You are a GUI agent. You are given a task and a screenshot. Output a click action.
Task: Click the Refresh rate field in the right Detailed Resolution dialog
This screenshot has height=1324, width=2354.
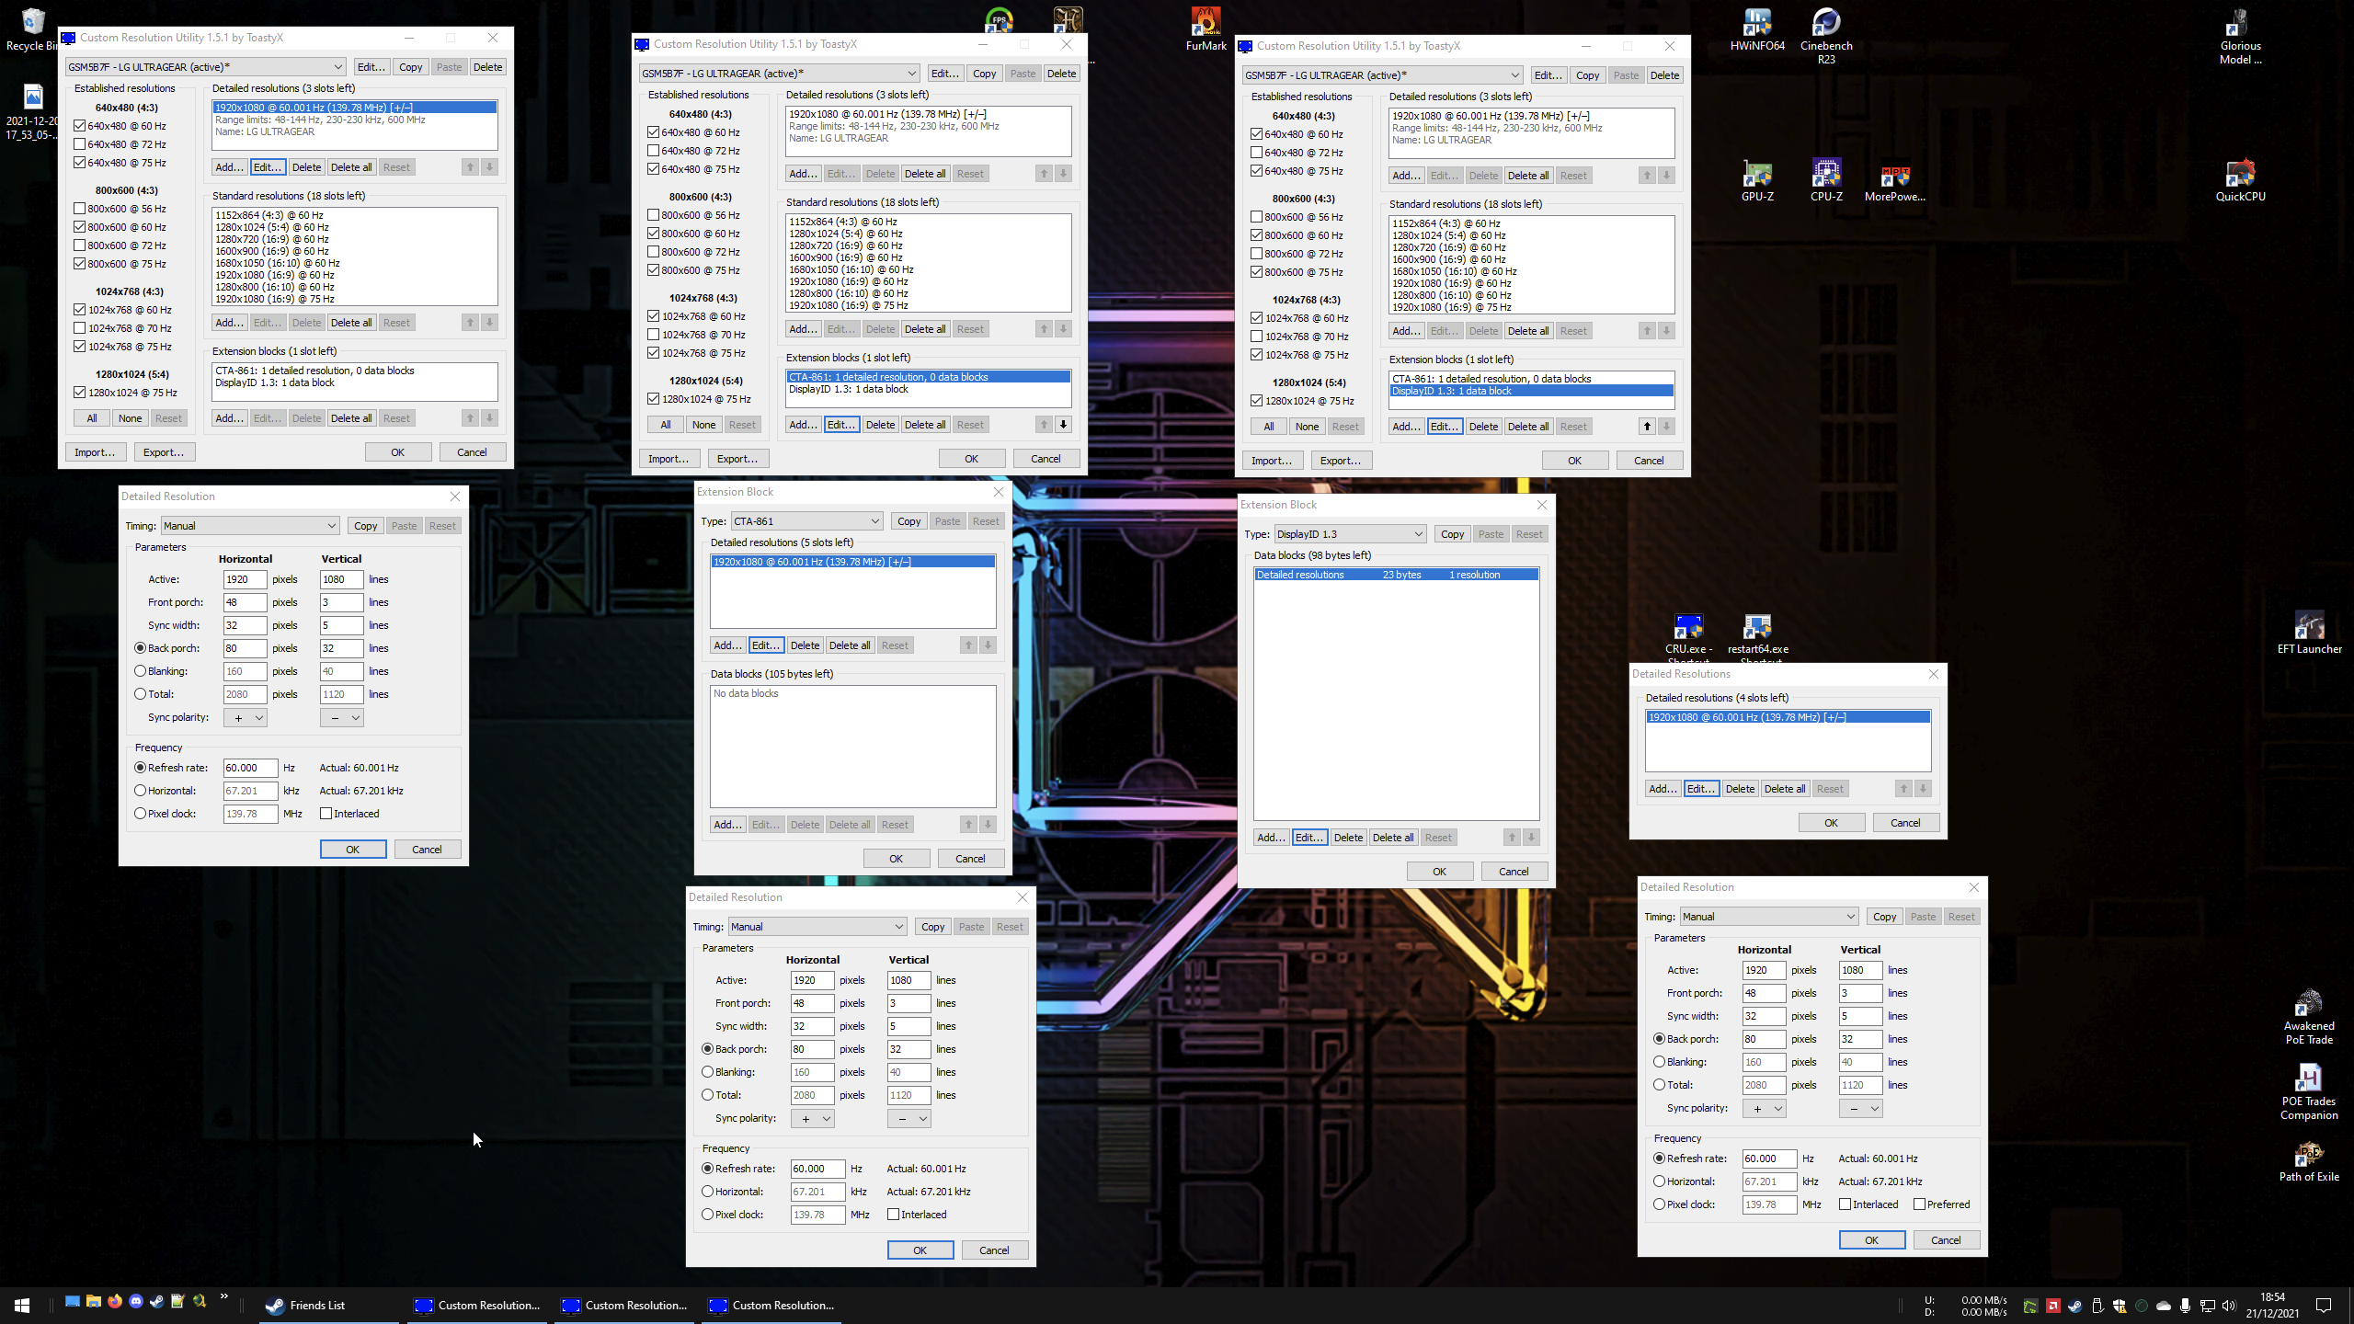(1768, 1158)
